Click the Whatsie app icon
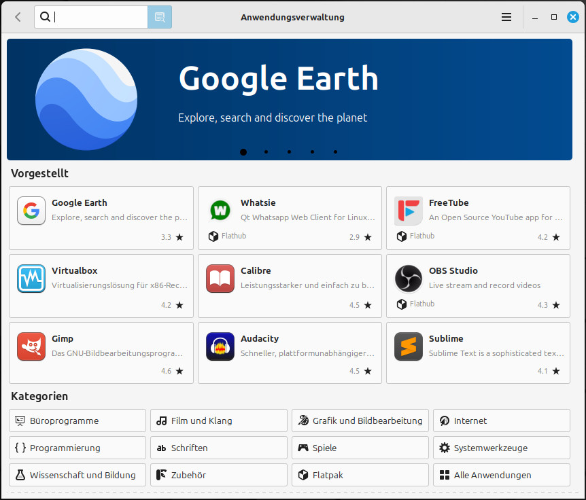This screenshot has width=586, height=500. point(220,211)
